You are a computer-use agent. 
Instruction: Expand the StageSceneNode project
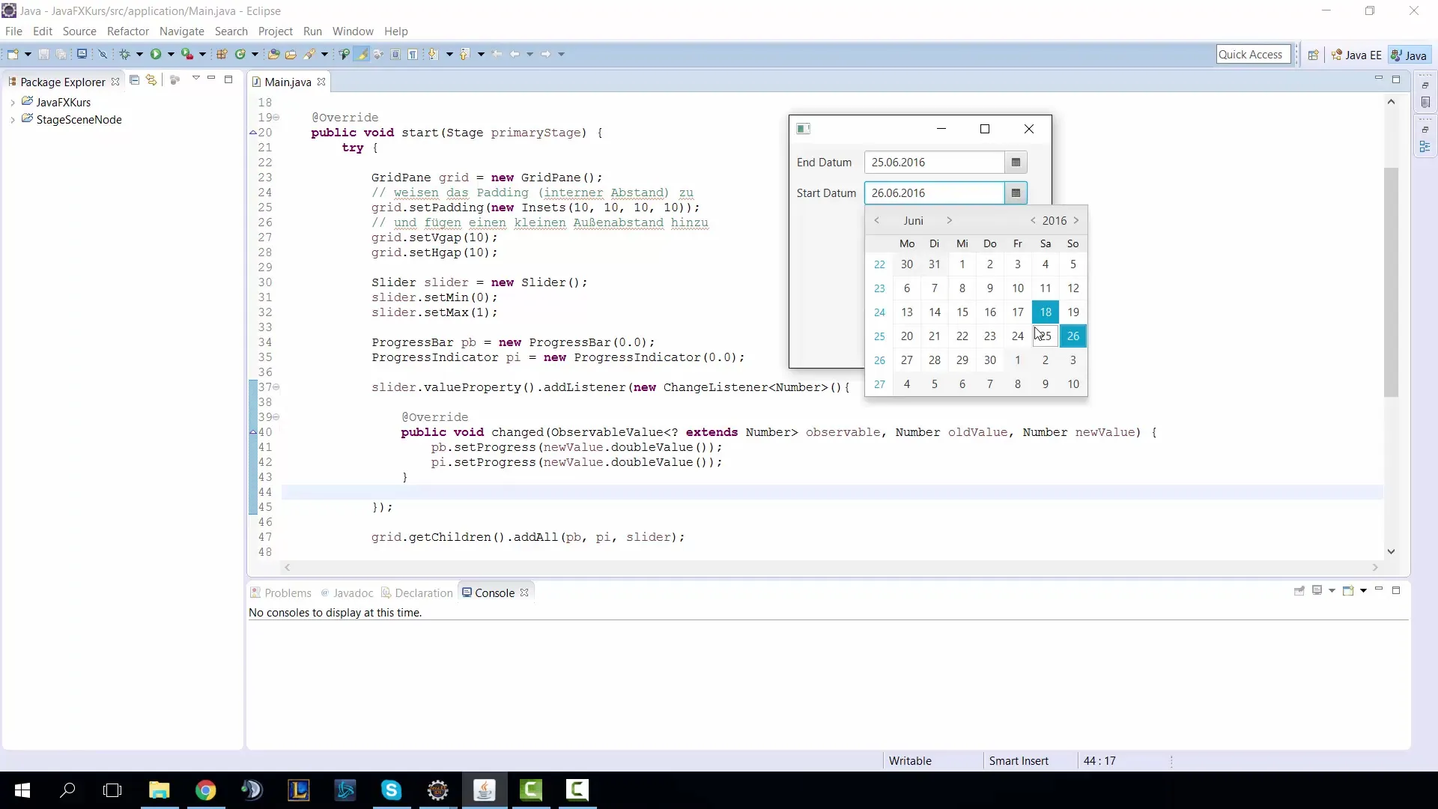13,120
